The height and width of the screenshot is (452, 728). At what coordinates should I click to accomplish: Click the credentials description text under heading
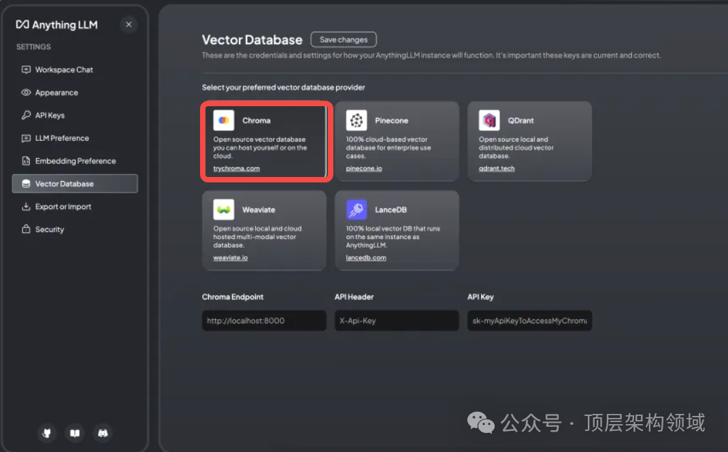pyautogui.click(x=431, y=55)
